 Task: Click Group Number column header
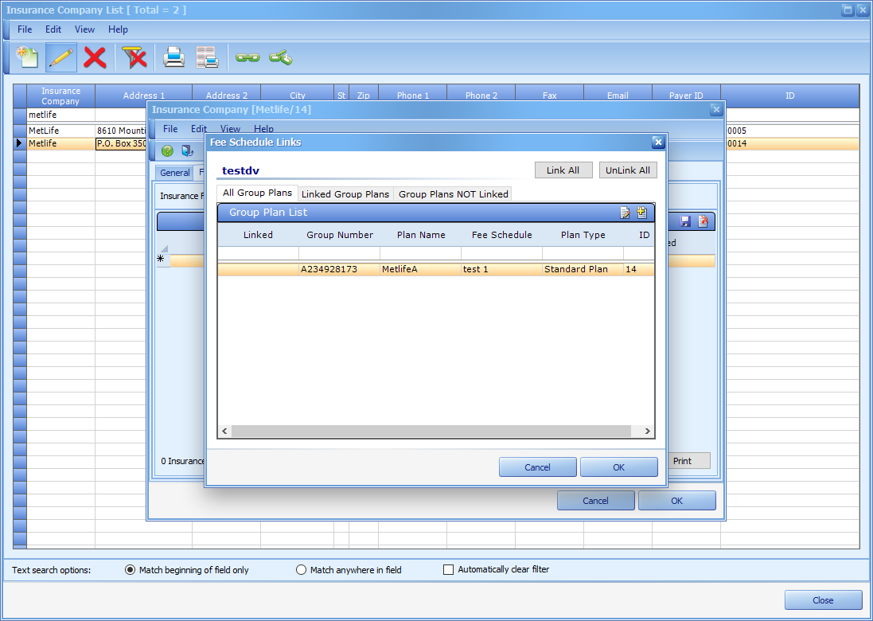click(340, 235)
